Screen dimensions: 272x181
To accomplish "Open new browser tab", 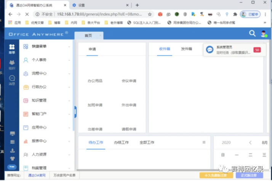I will [137, 5].
